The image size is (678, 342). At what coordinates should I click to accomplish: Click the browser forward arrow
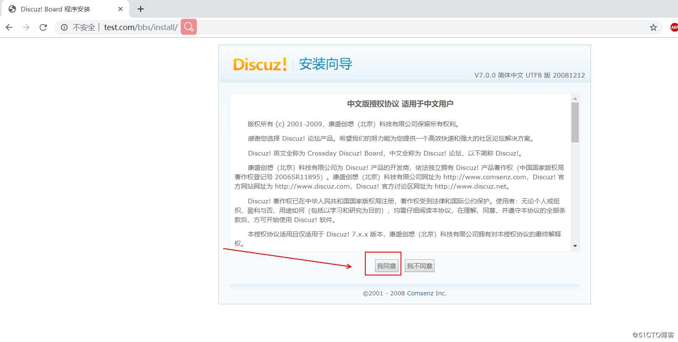[26, 27]
